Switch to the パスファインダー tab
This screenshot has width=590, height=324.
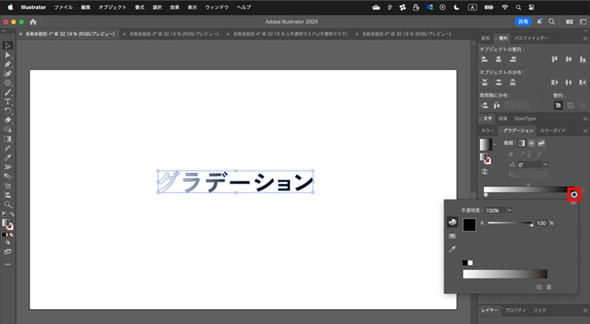(x=531, y=38)
